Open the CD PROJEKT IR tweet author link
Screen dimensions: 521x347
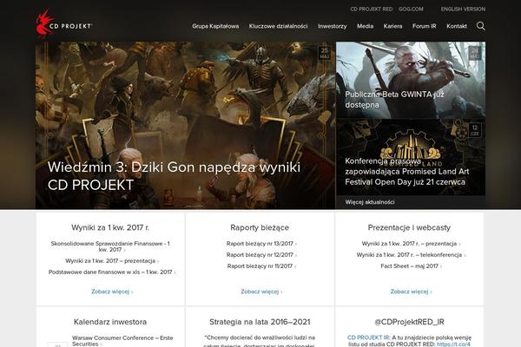coord(368,337)
